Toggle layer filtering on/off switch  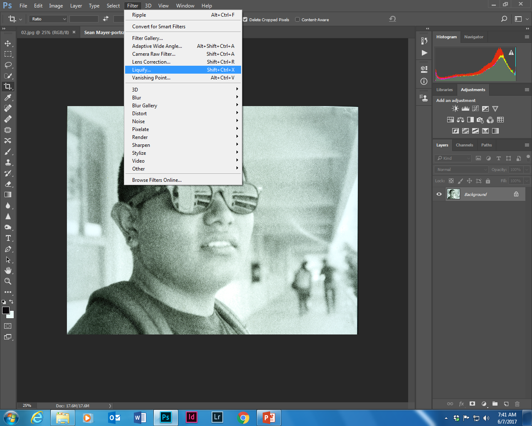(528, 158)
